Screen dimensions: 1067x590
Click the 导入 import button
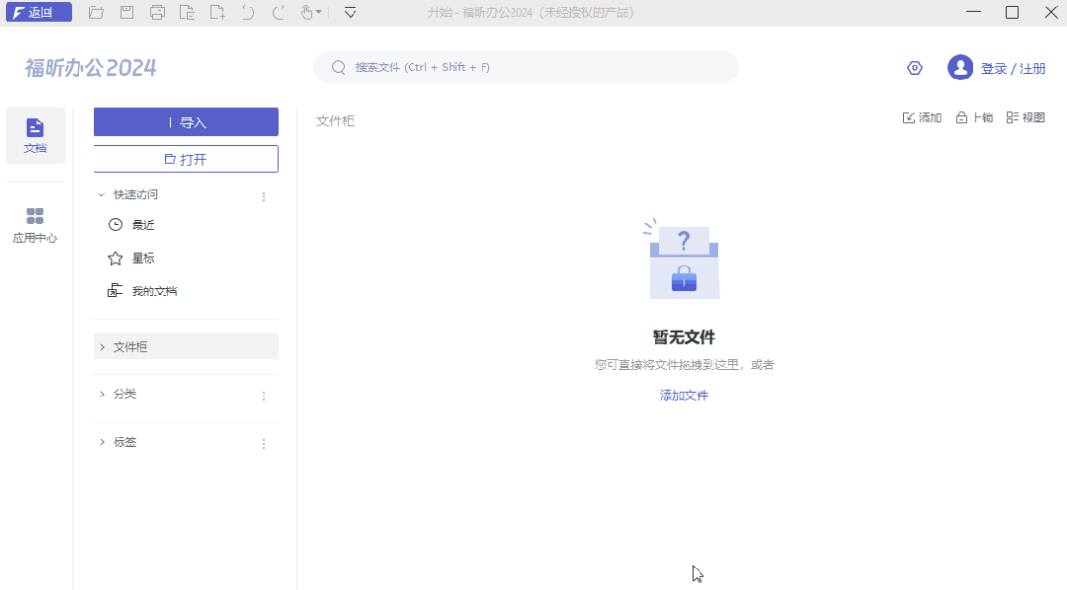click(x=185, y=121)
